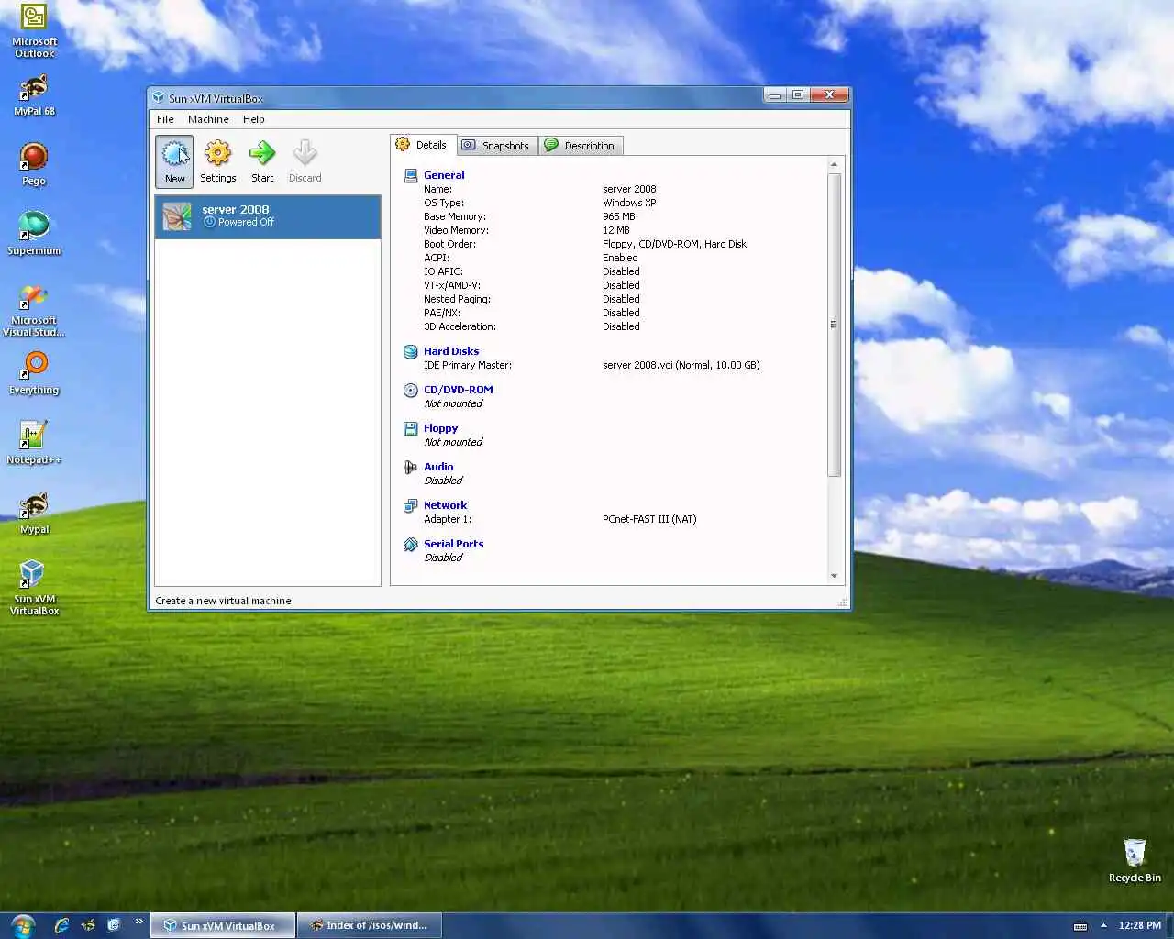Select the Recycle Bin icon
The image size is (1174, 939).
[x=1135, y=860]
